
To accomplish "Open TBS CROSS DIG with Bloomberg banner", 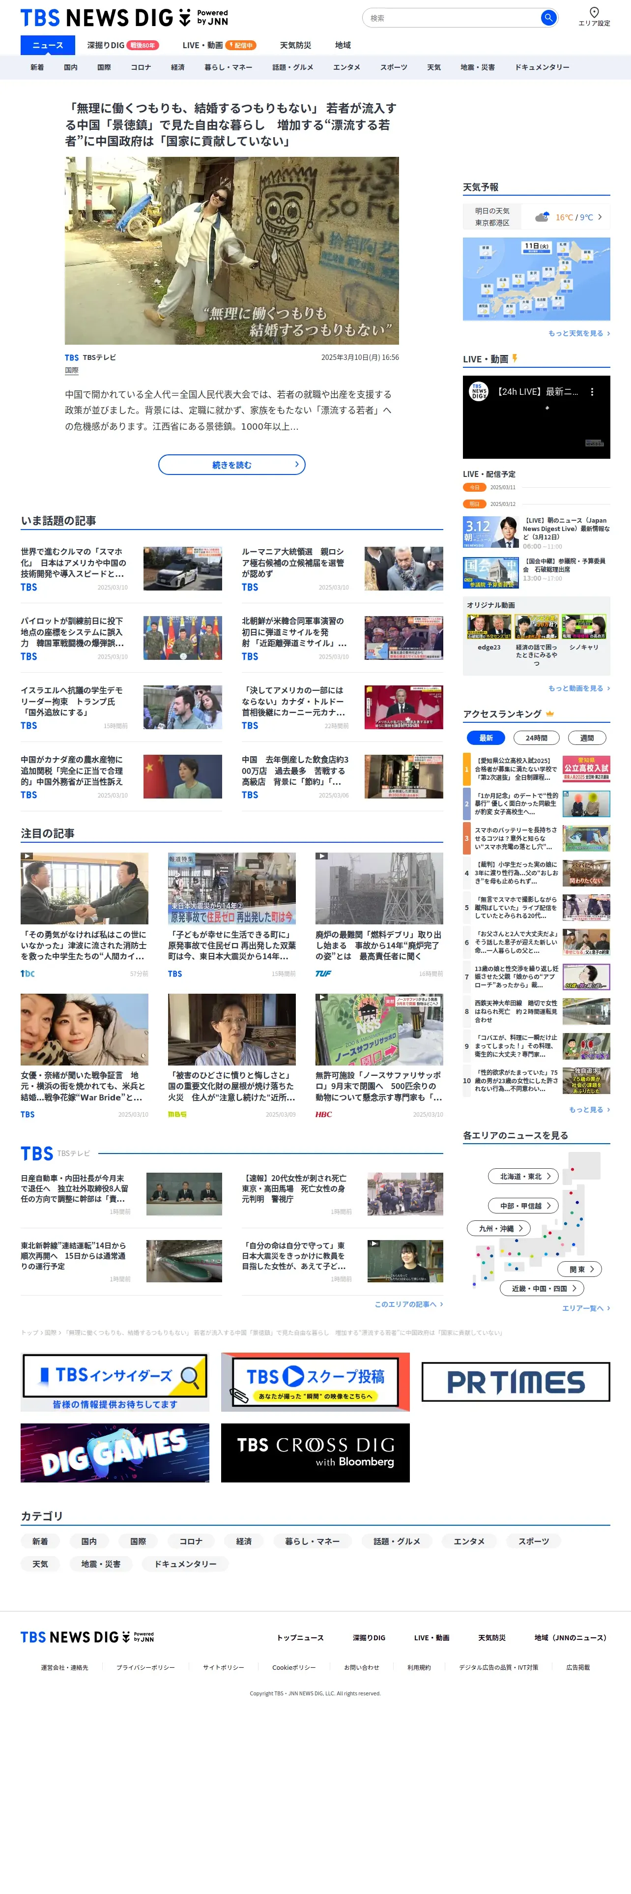I will 315,1453.
